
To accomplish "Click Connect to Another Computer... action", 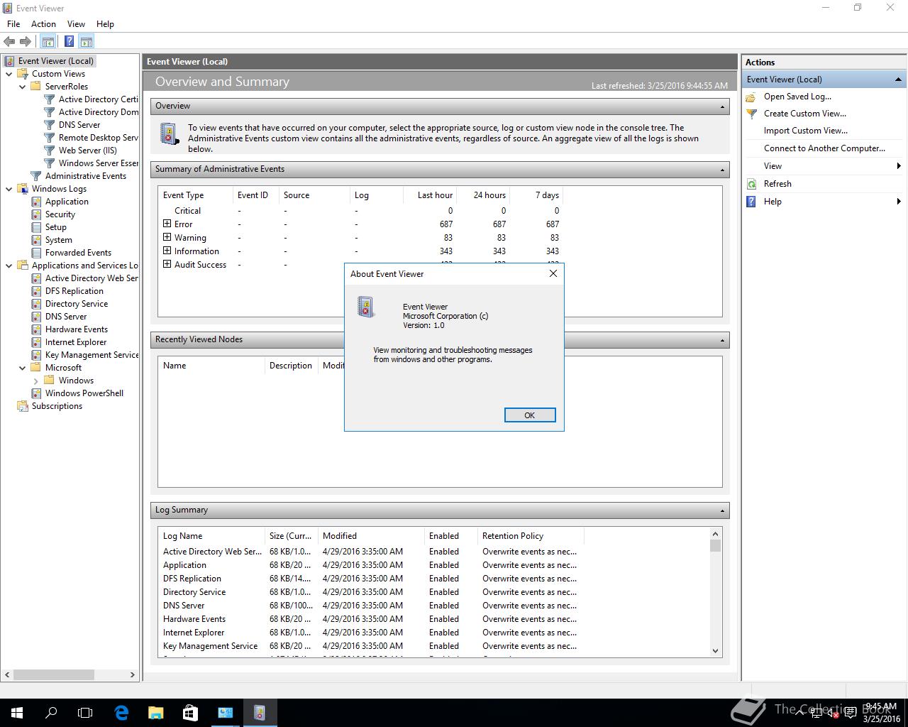I will (824, 148).
